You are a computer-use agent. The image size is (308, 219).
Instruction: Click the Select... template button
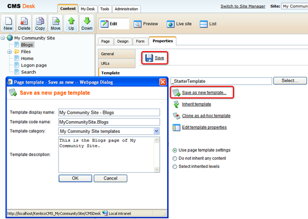[x=290, y=81]
